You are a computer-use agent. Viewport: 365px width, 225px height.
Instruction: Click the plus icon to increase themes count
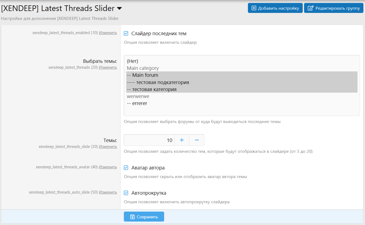tap(182, 140)
